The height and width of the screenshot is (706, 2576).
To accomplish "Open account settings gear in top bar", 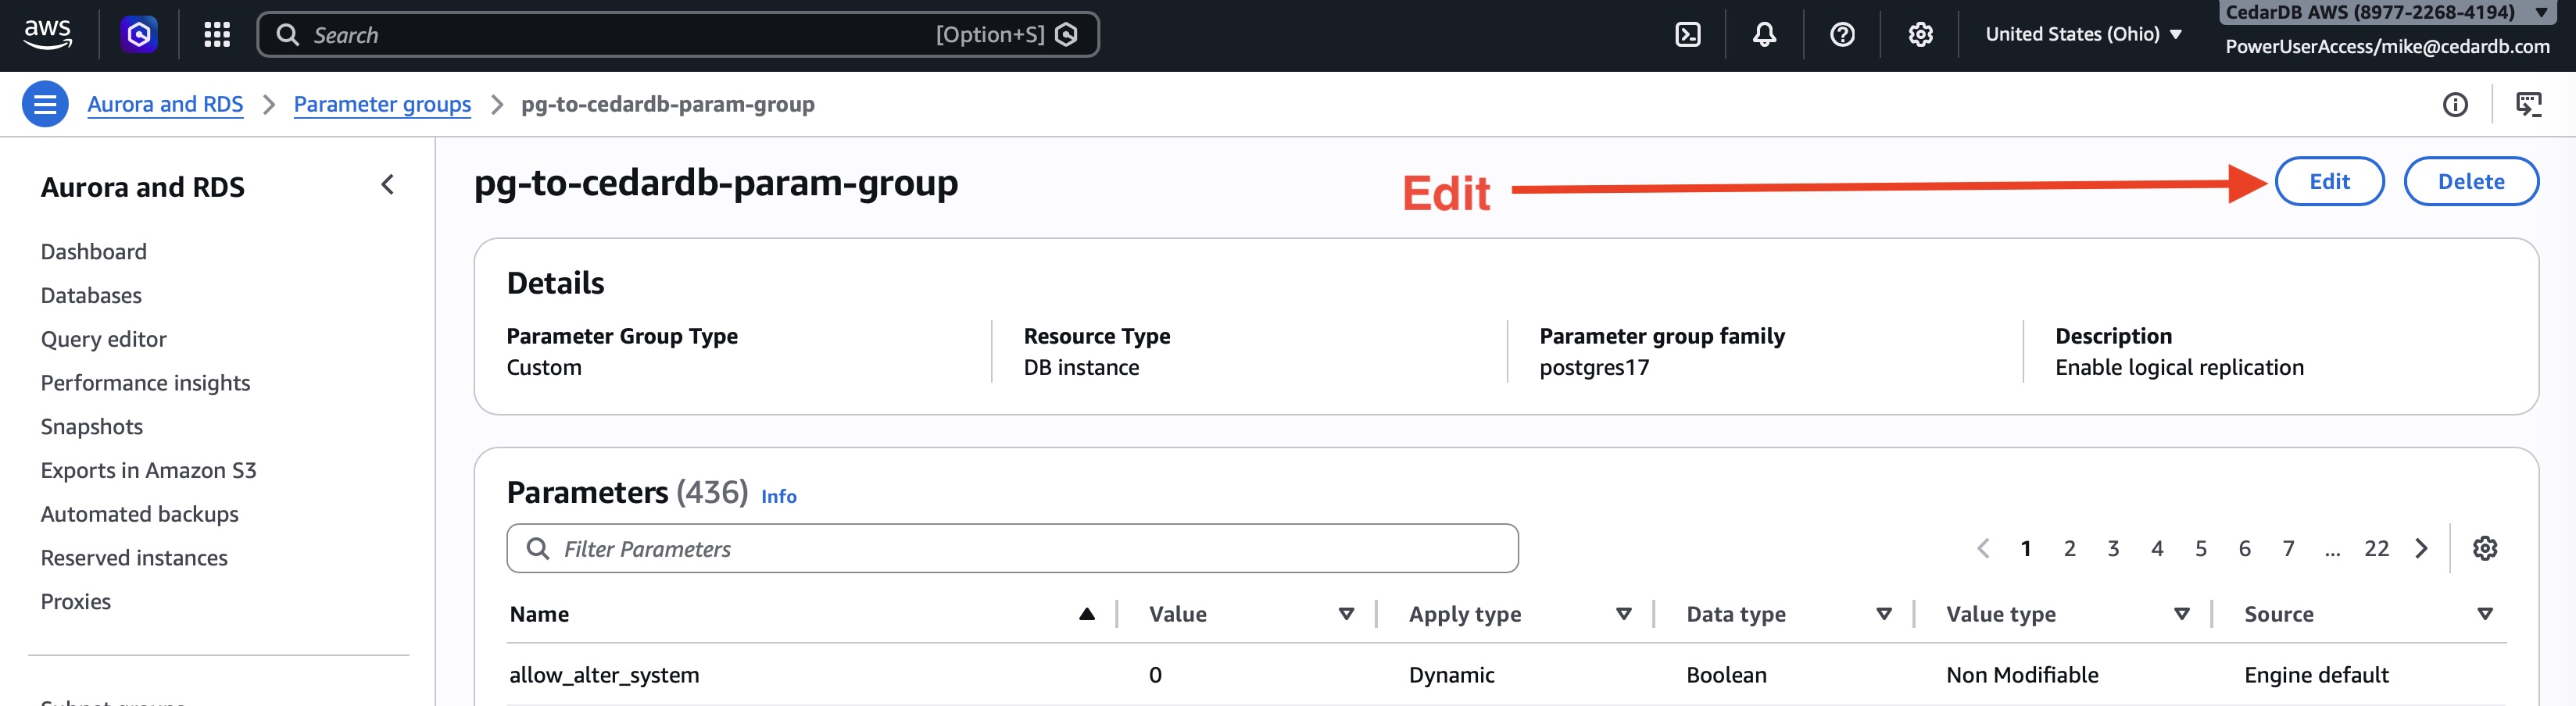I will [x=1919, y=34].
